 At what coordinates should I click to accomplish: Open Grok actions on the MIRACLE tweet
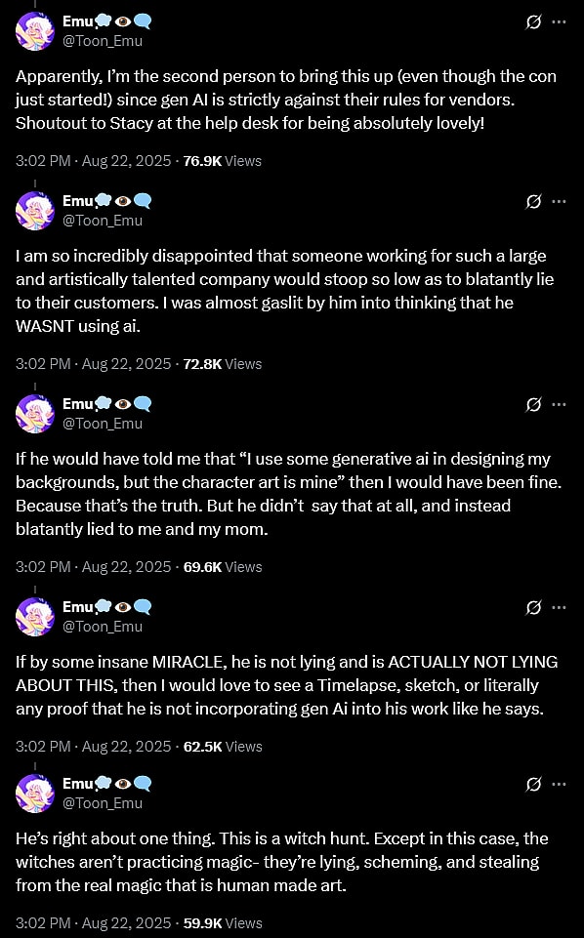click(x=533, y=607)
